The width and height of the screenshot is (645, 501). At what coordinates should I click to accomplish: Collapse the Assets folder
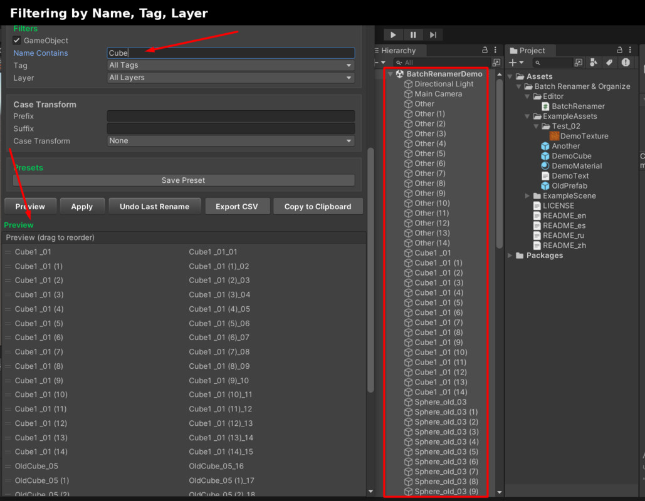click(x=510, y=76)
